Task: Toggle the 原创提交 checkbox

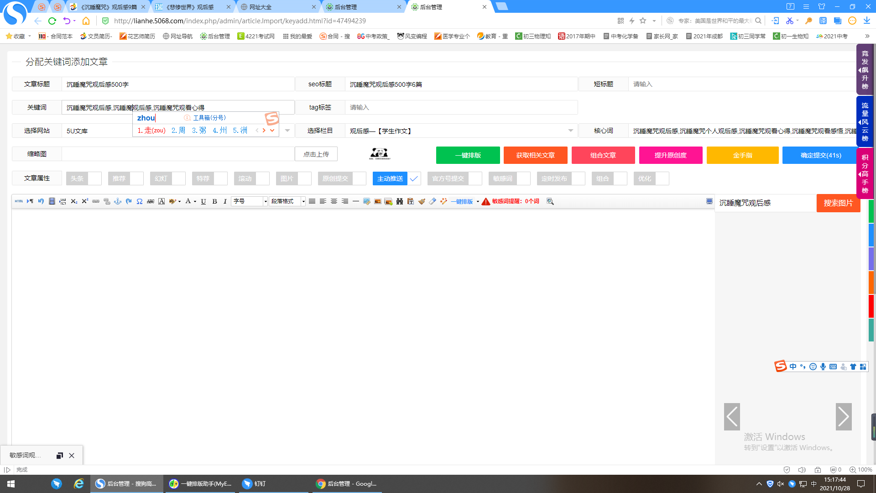Action: click(x=360, y=178)
